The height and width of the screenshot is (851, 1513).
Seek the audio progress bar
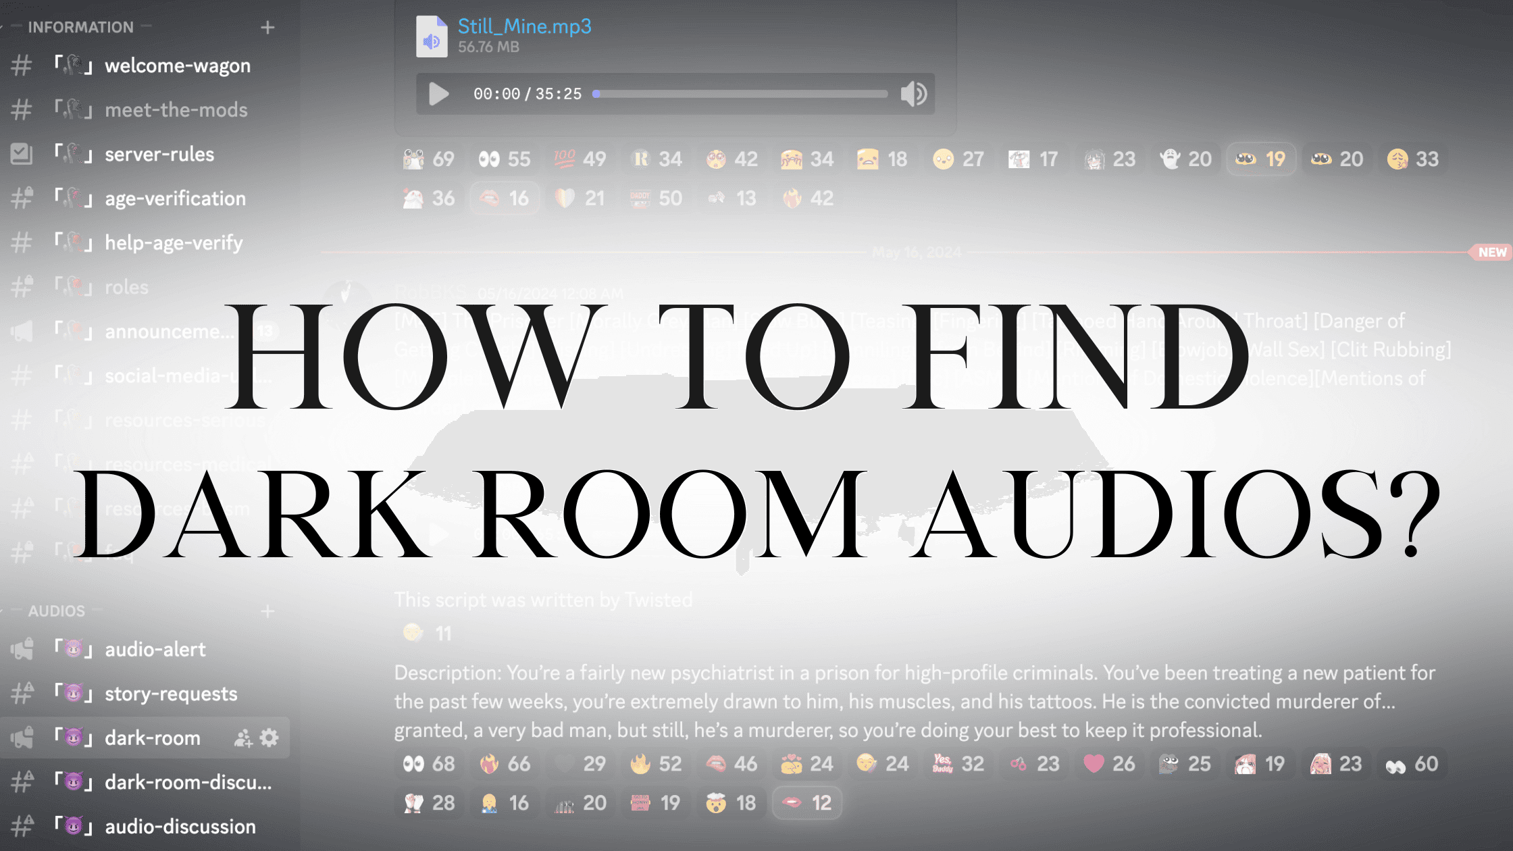point(741,94)
